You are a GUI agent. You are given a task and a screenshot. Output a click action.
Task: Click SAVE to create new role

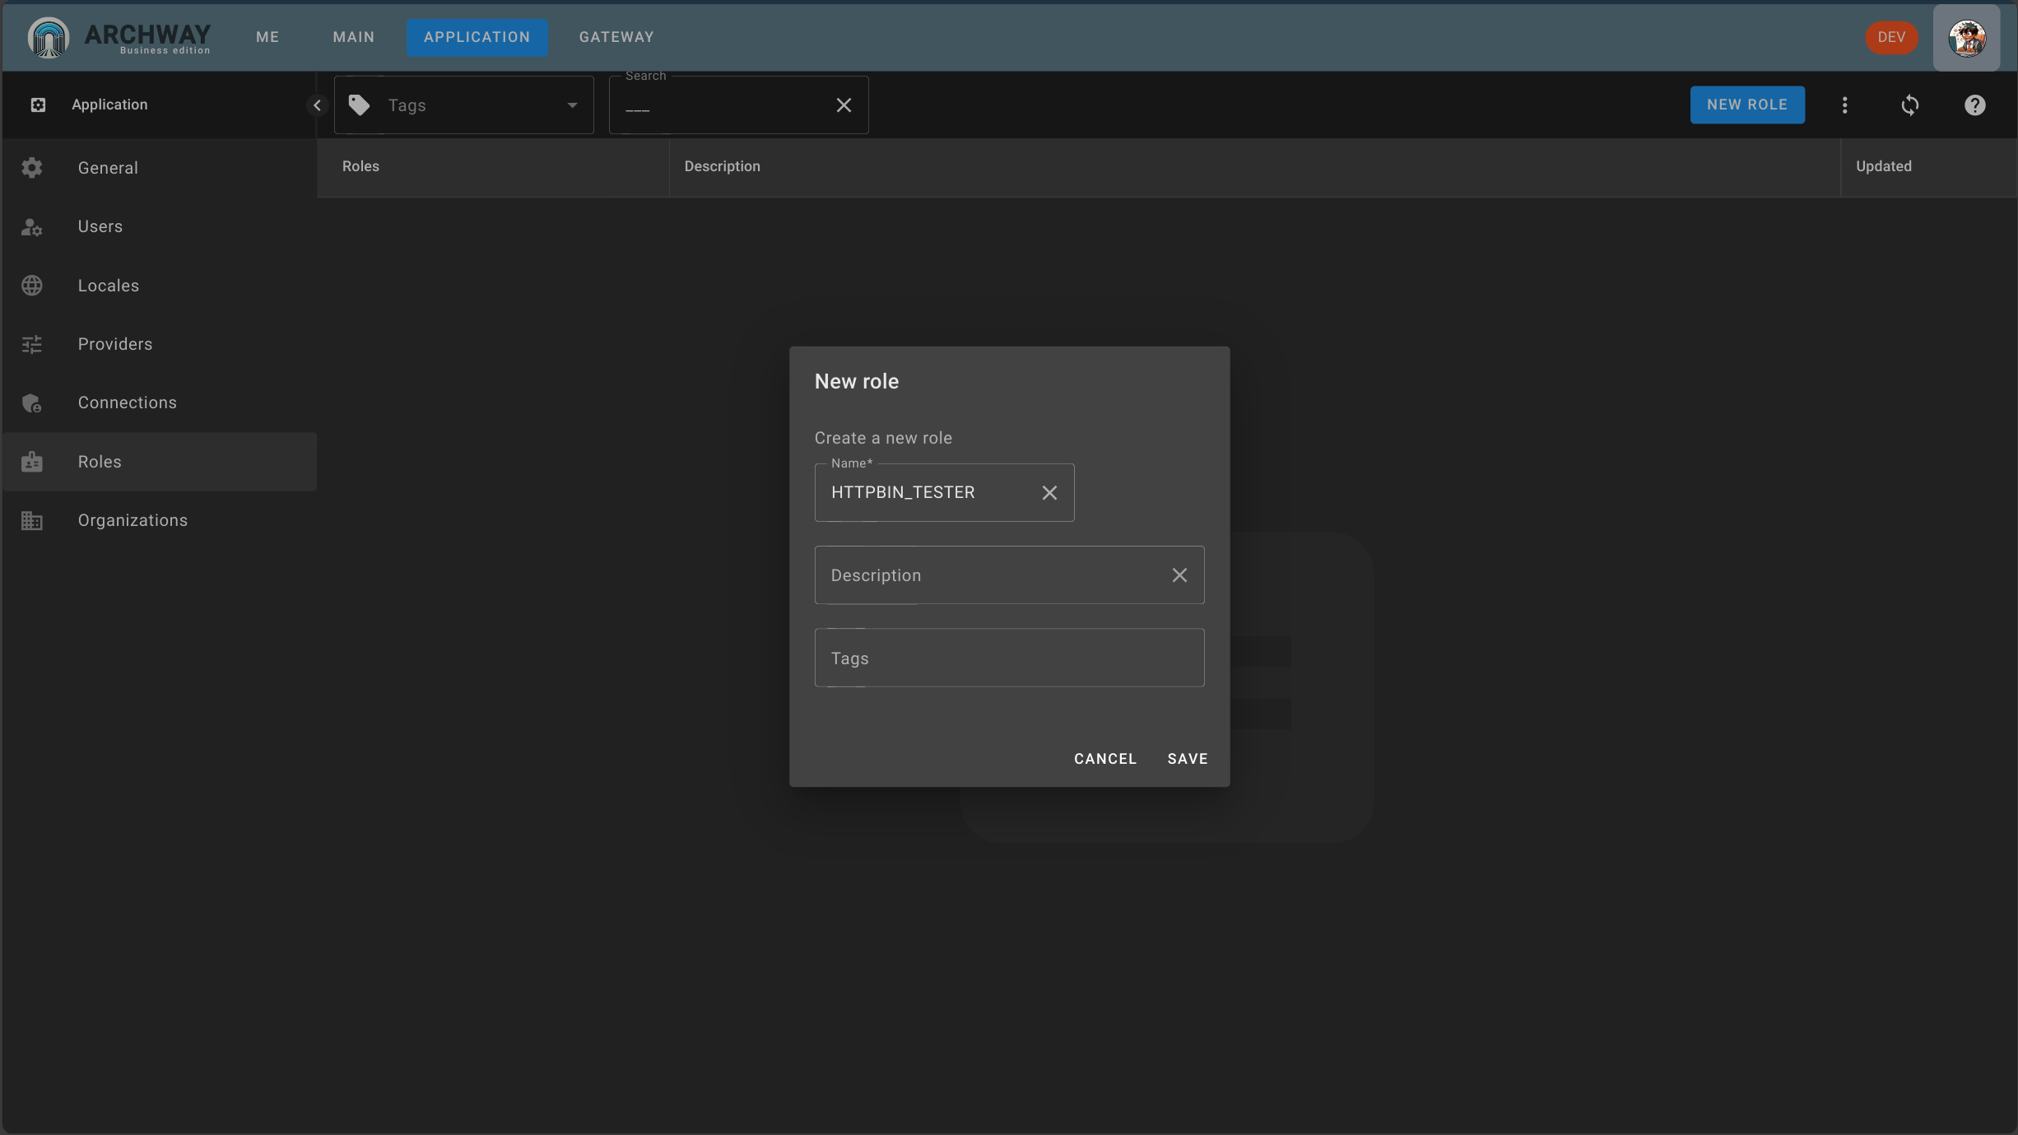point(1188,758)
